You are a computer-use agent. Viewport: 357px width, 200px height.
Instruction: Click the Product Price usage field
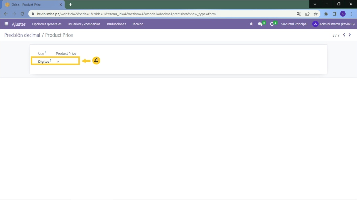pos(66,53)
